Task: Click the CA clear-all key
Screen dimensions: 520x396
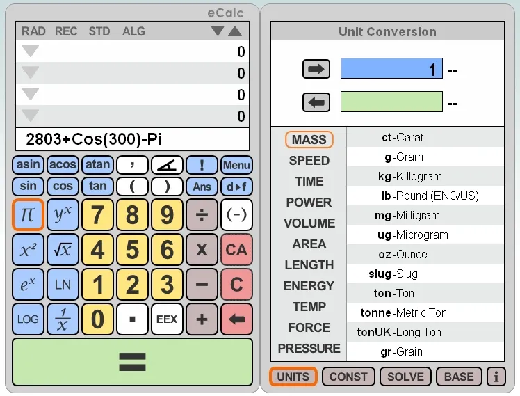Action: click(236, 250)
